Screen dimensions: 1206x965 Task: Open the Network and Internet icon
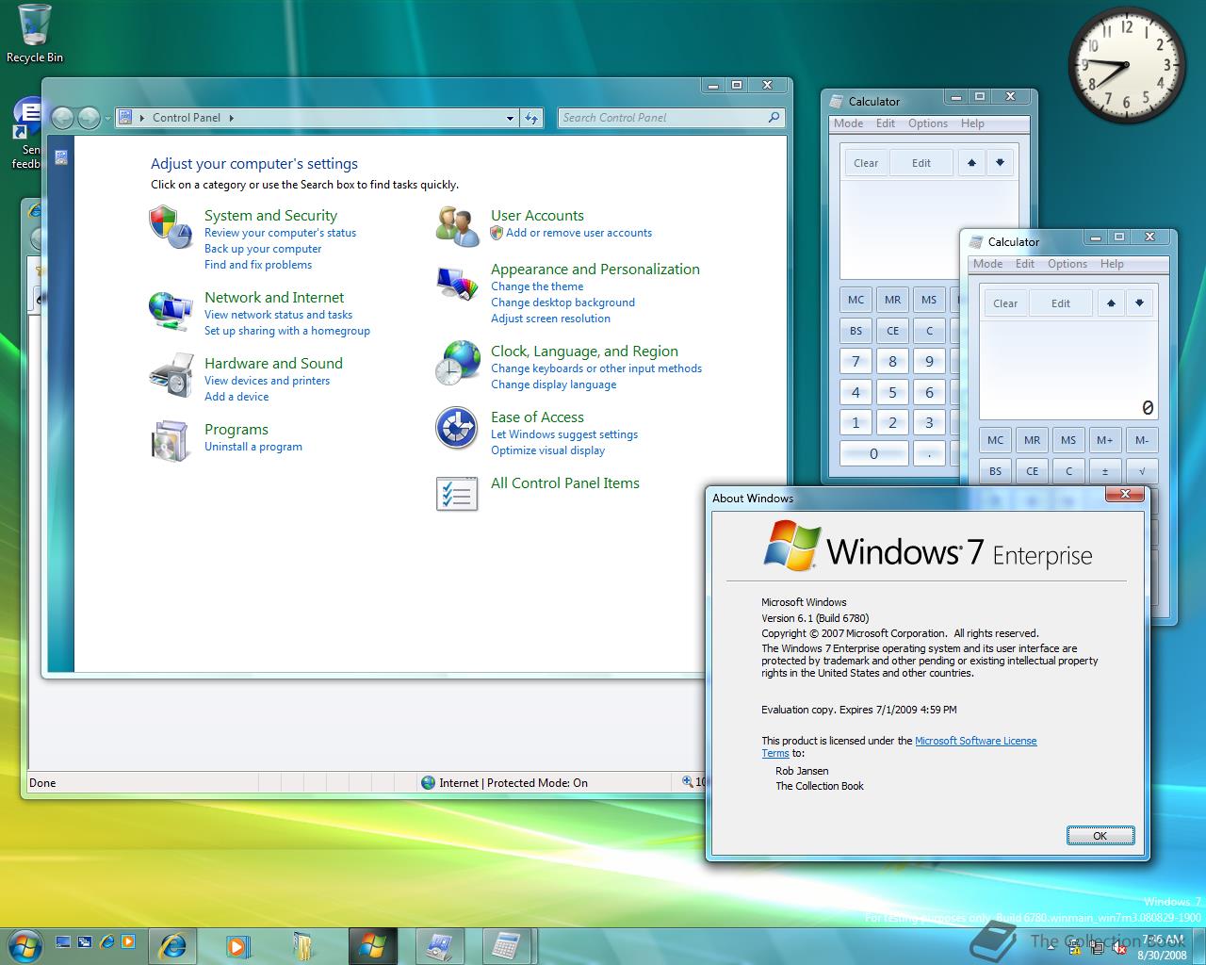171,310
